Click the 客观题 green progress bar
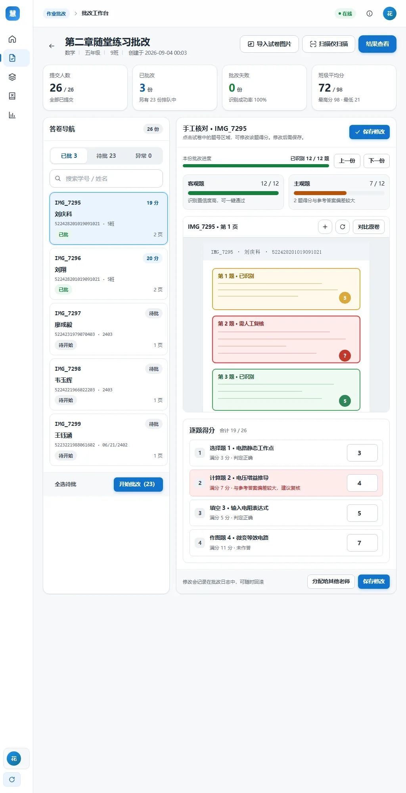Viewport: 406px width, 793px height. click(x=233, y=193)
